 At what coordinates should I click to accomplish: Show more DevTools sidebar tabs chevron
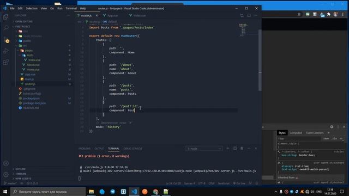coord(328,133)
